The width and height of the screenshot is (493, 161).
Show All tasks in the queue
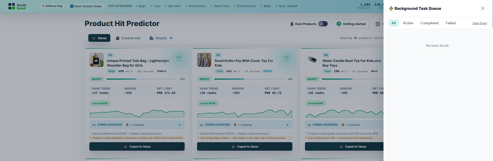pos(394,23)
